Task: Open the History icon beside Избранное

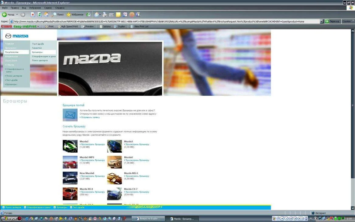Action: click(88, 15)
